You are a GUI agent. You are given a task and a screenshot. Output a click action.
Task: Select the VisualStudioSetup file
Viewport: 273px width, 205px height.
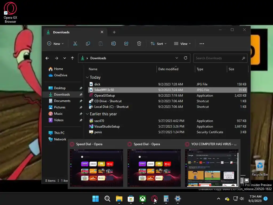pyautogui.click(x=167, y=126)
